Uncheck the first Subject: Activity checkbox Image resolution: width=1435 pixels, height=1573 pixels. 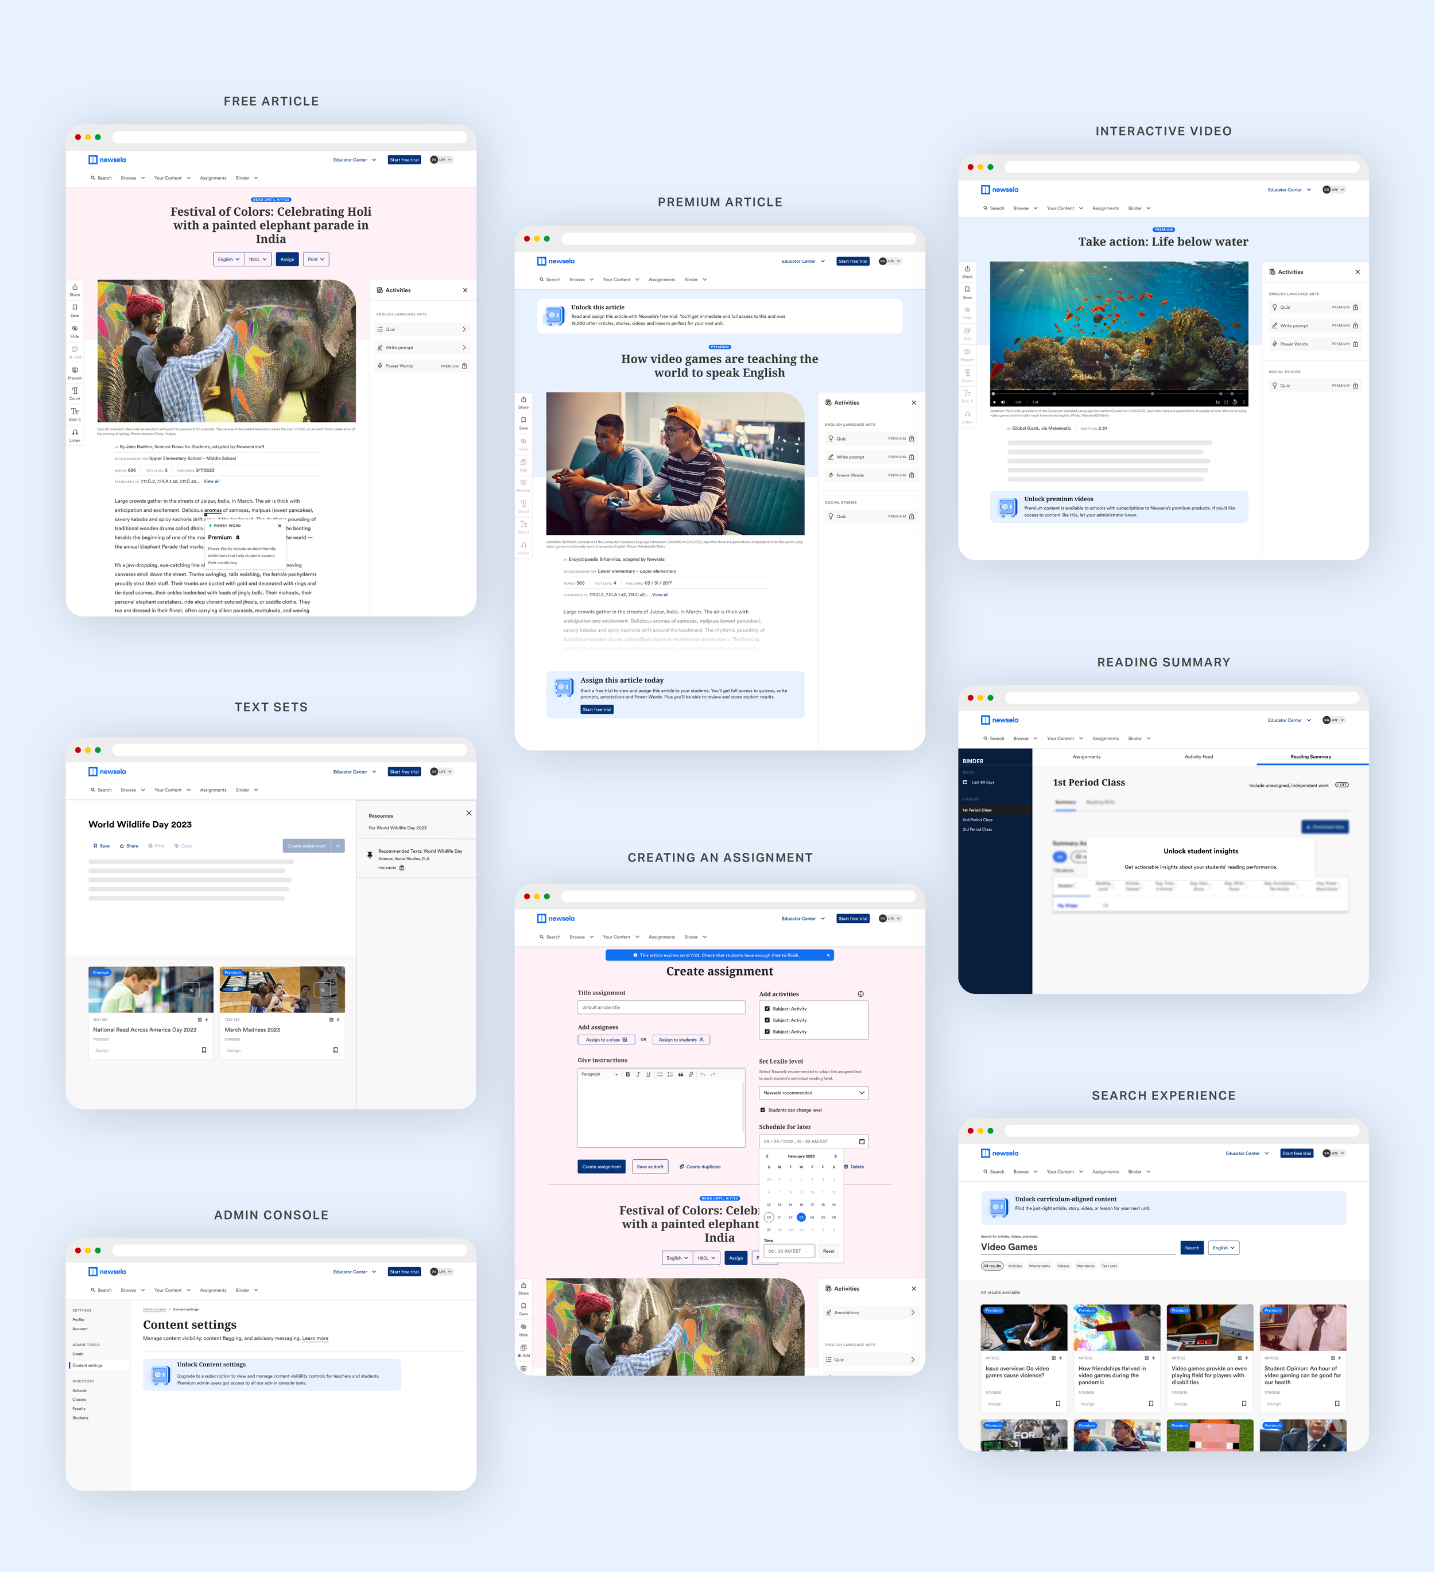tap(767, 1009)
